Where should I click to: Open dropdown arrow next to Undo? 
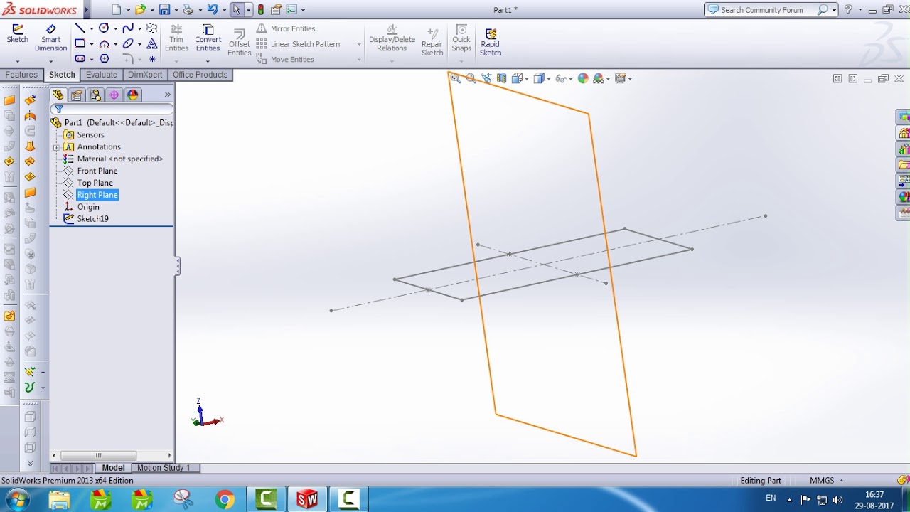pyautogui.click(x=223, y=11)
